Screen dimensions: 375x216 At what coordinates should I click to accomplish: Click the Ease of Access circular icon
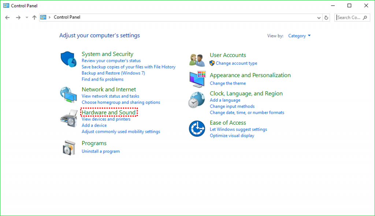197,129
